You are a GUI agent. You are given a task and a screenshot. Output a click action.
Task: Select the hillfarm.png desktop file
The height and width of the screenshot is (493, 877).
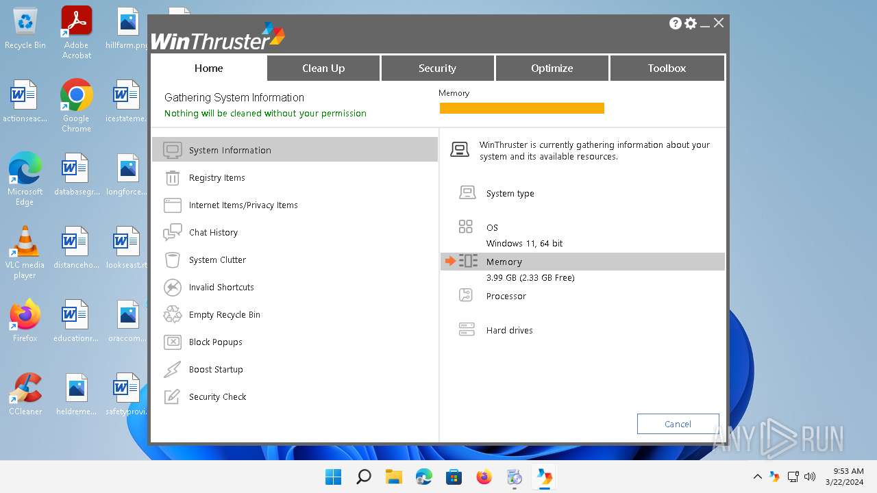(x=127, y=29)
